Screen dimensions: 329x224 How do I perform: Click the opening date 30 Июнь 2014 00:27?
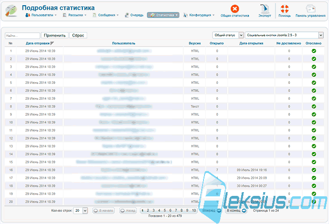click(x=252, y=186)
